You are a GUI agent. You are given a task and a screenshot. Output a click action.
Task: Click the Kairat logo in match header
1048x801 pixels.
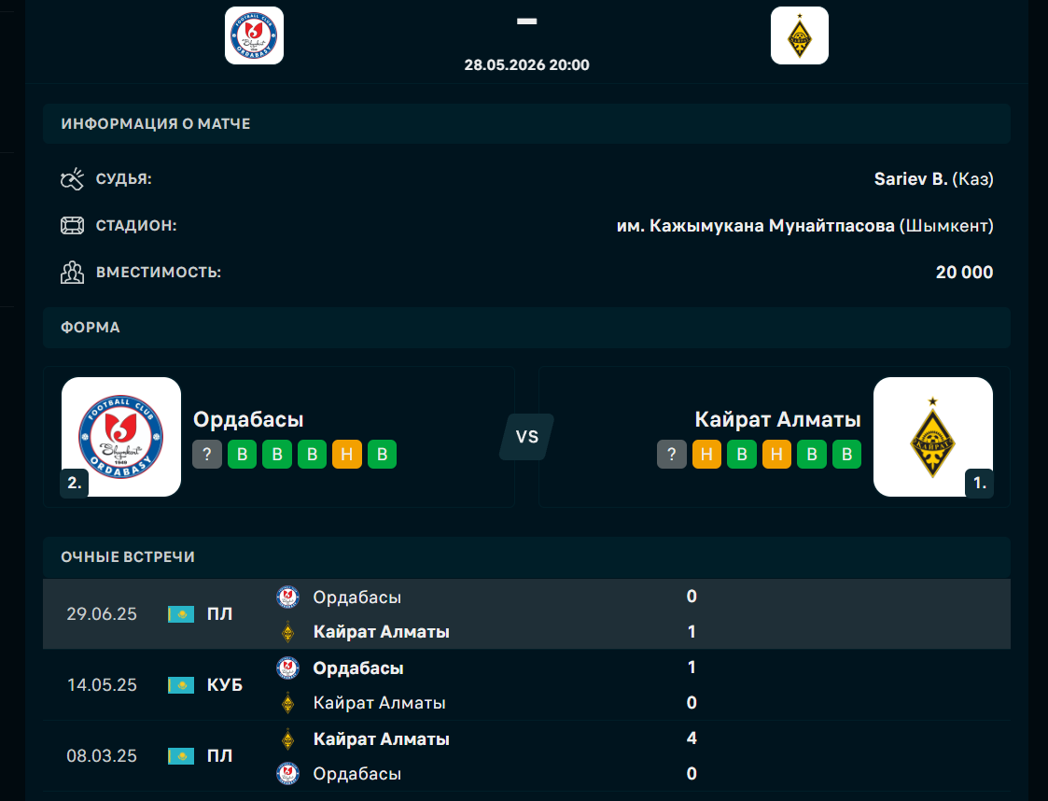coord(800,35)
